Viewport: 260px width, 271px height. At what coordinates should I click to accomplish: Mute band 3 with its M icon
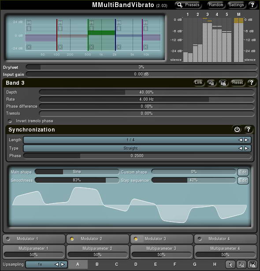pos(91,23)
